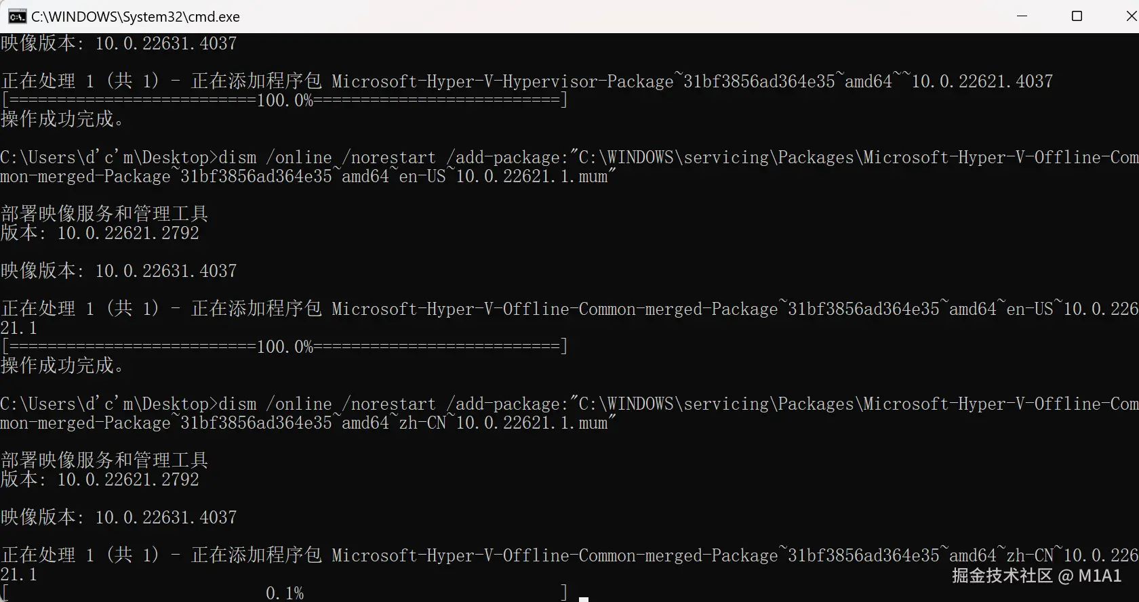The image size is (1139, 602).
Task: Click the second 操作成功完成 message
Action: (x=62, y=366)
